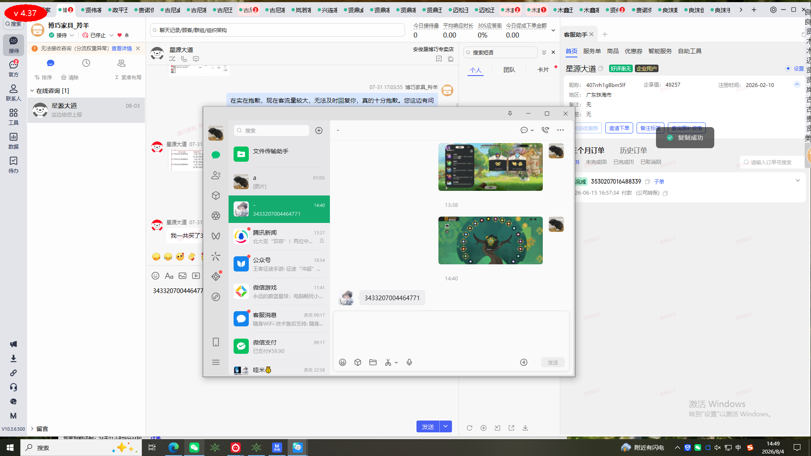Open the blue 发送 button dropdown arrow
The image size is (811, 456).
446,426
